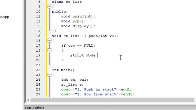Image resolution: width=196 pixels, height=110 pixels.
Task: Click the closing '};' on line 14
Action: coord(54,31)
